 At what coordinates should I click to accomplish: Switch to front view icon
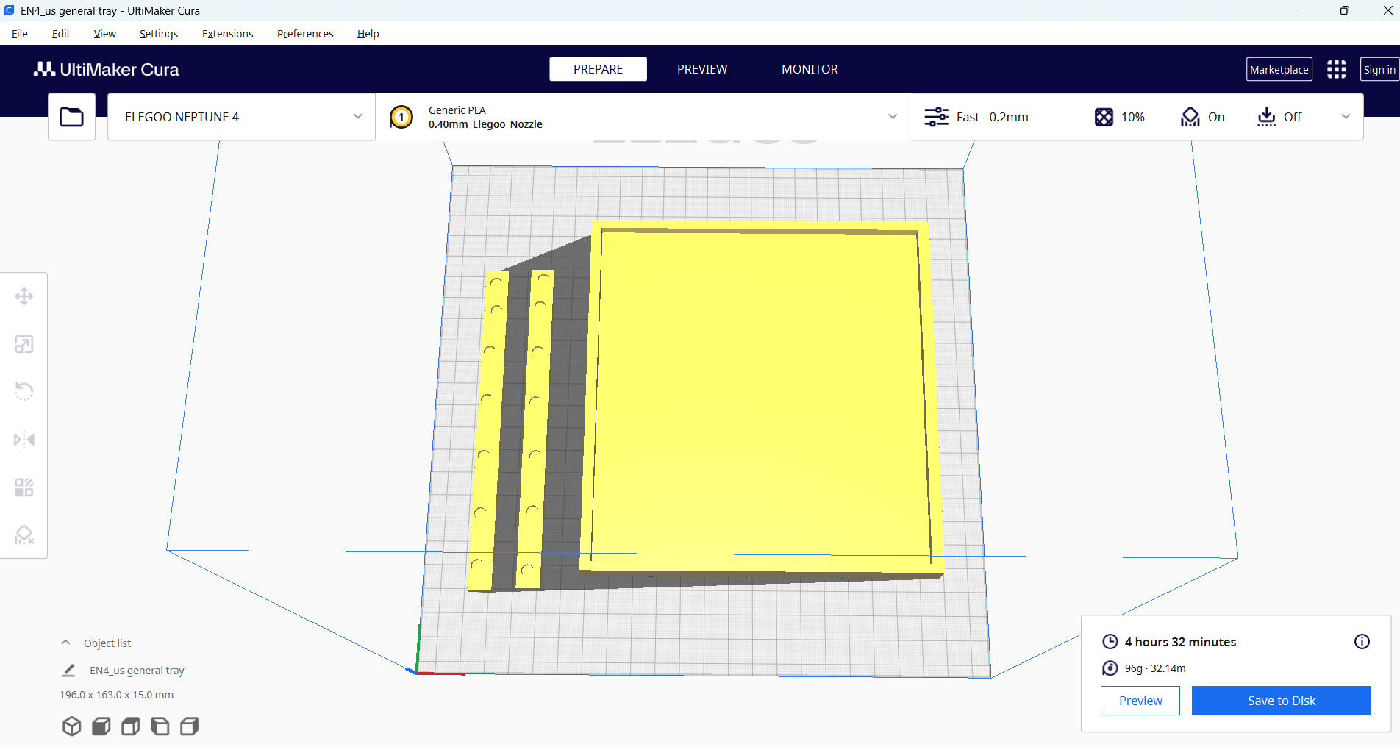point(101,726)
